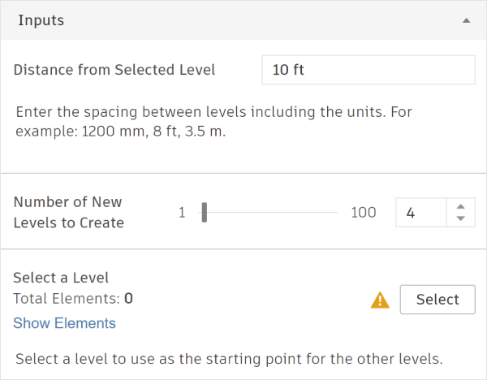Grab the Number of New Levels slider handle
This screenshot has width=487, height=380.
click(x=205, y=213)
